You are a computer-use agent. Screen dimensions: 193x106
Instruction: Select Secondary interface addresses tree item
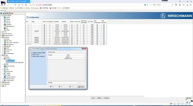tap(16, 62)
